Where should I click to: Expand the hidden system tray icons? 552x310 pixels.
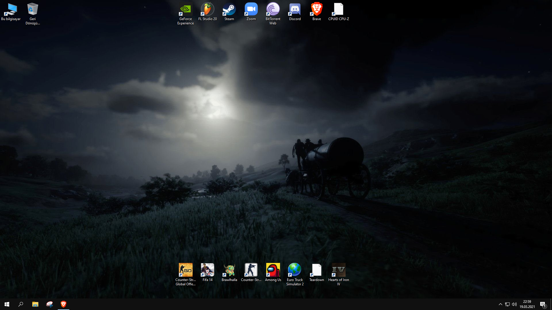(x=500, y=304)
